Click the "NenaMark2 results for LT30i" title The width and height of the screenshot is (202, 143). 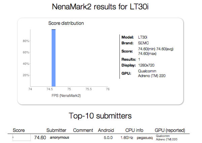click(101, 6)
